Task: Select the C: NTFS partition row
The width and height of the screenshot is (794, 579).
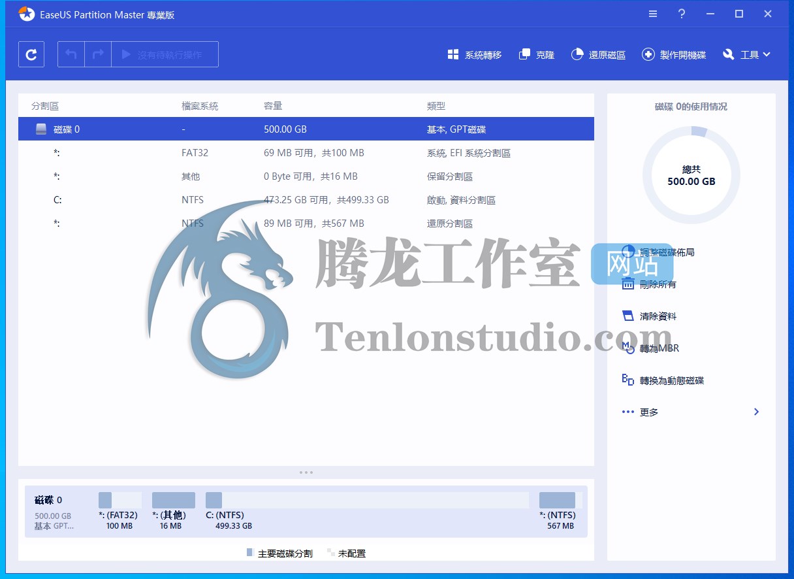Action: pyautogui.click(x=306, y=200)
